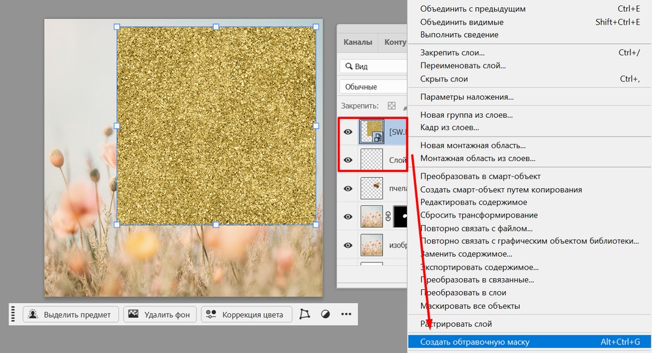This screenshot has height=353, width=652.
Task: Click the black layer mask thumbnail
Action: 400,217
